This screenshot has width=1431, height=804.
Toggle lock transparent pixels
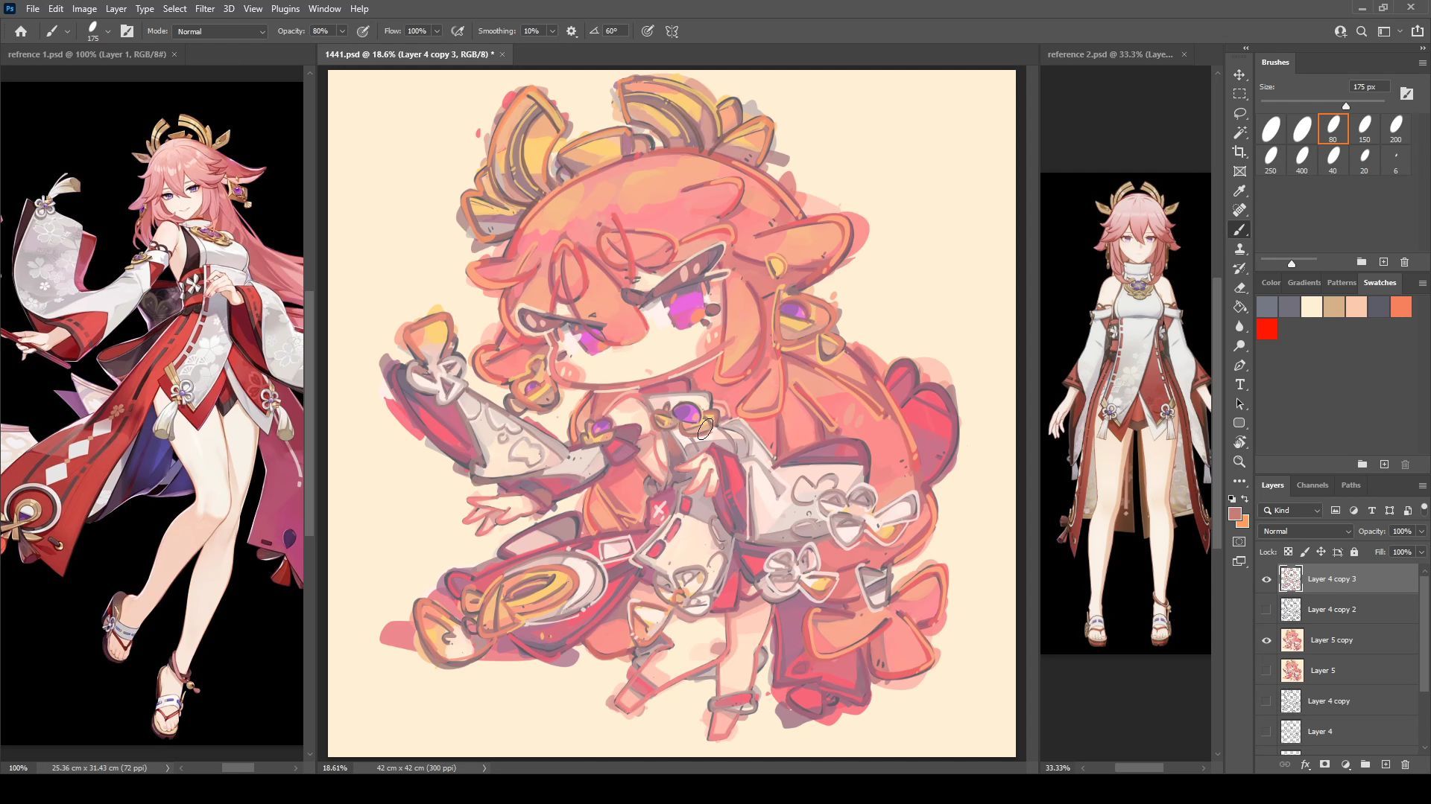[1288, 552]
